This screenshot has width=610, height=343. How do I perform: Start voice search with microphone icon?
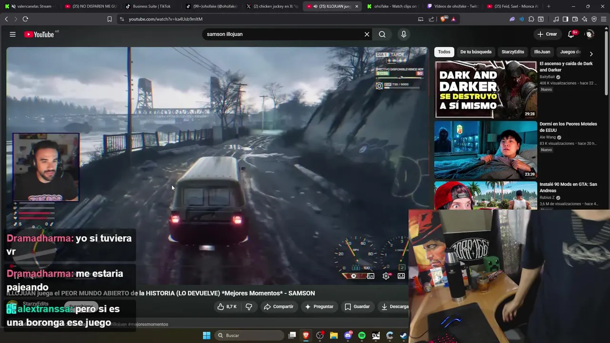click(404, 34)
